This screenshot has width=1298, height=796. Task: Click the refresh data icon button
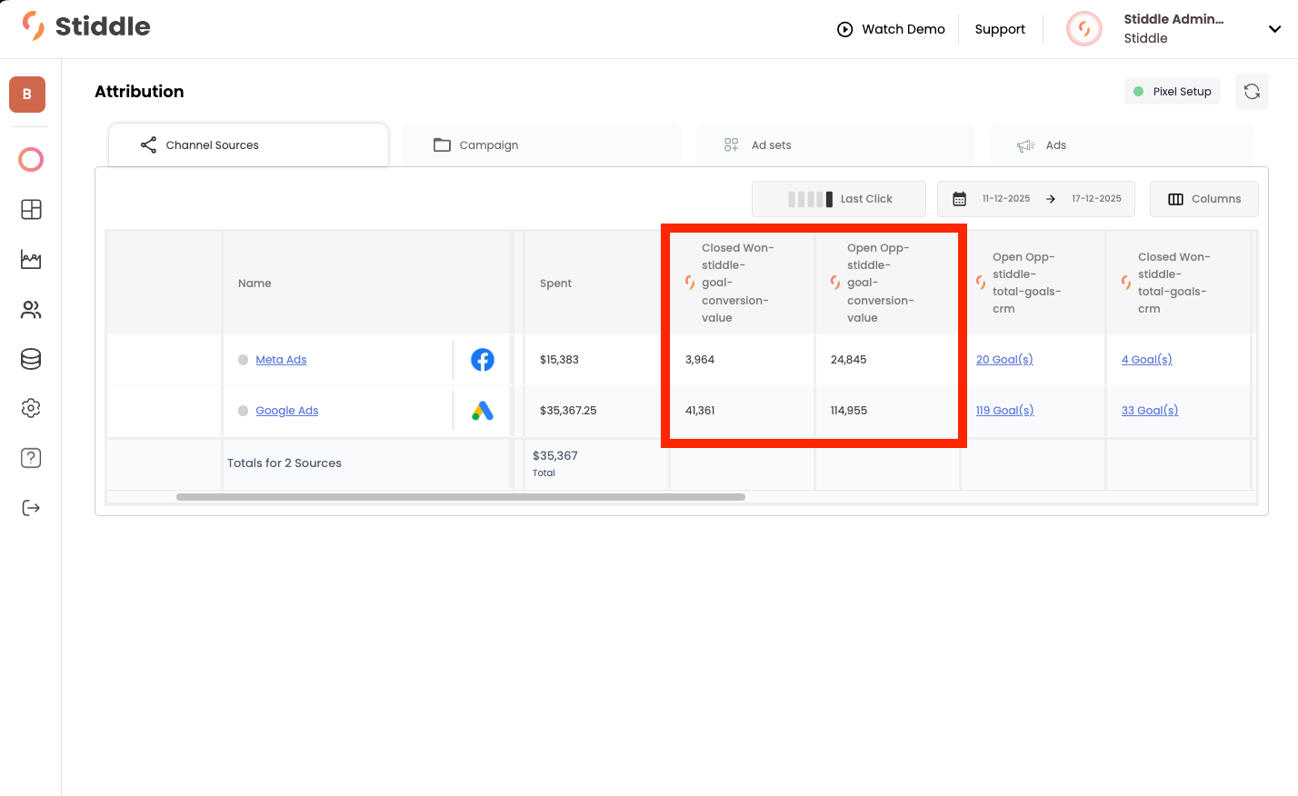1252,91
